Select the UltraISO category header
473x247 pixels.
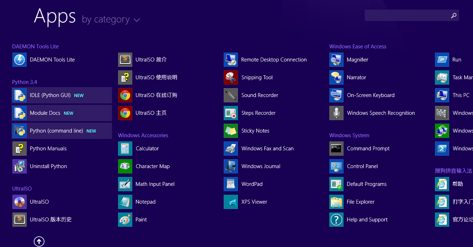point(22,189)
